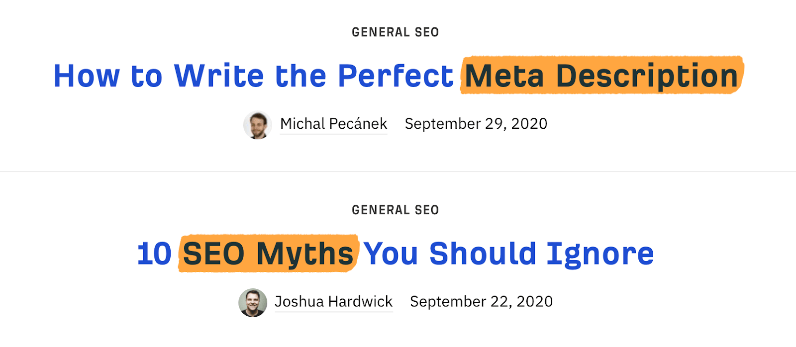This screenshot has width=796, height=347.
Task: Click the date September 22, 2020
Action: [481, 302]
